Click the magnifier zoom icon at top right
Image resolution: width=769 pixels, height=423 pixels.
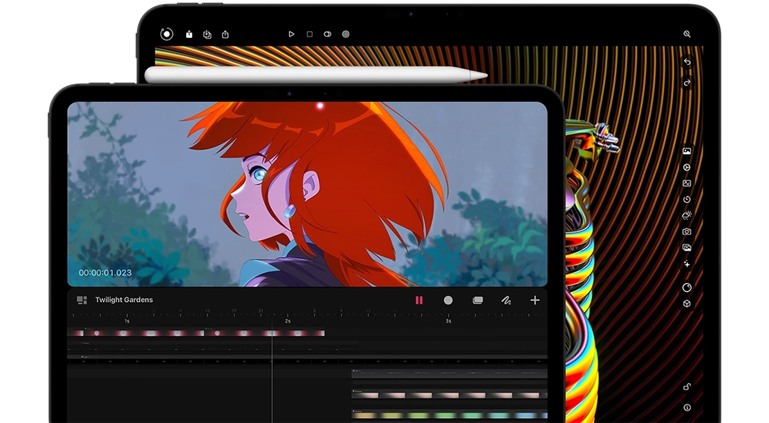tap(687, 34)
